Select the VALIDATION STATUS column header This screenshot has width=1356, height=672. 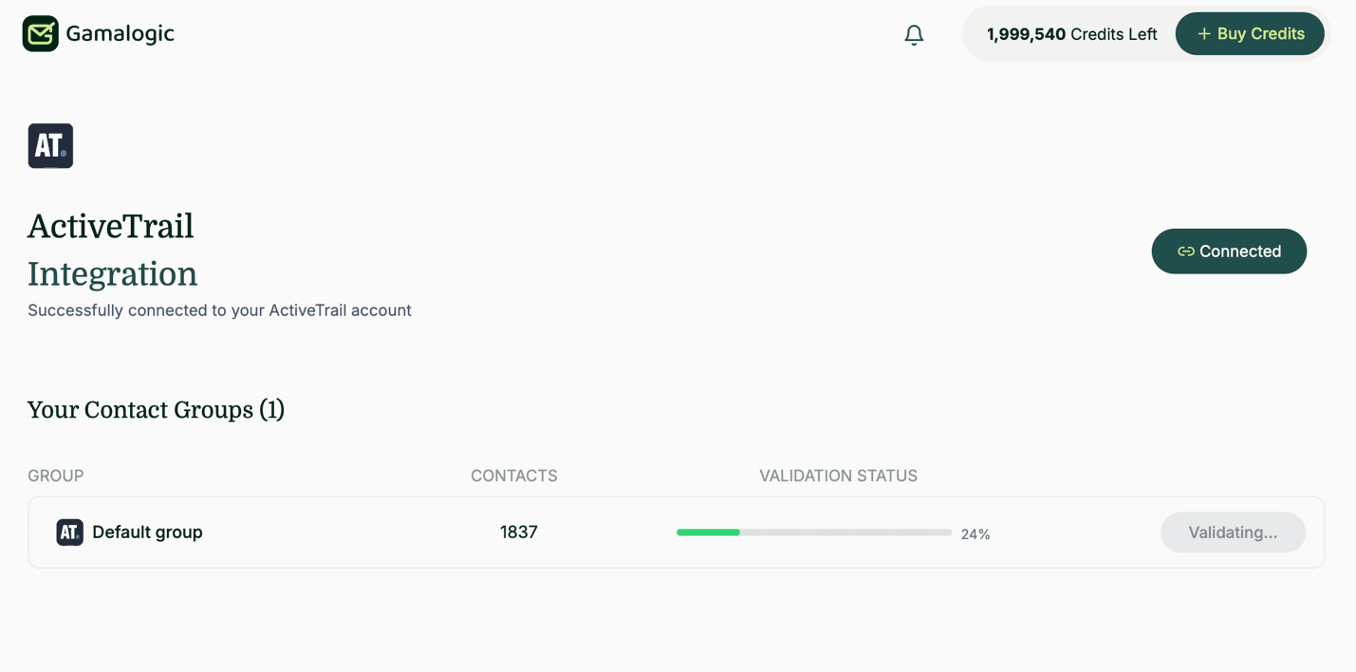pos(838,476)
